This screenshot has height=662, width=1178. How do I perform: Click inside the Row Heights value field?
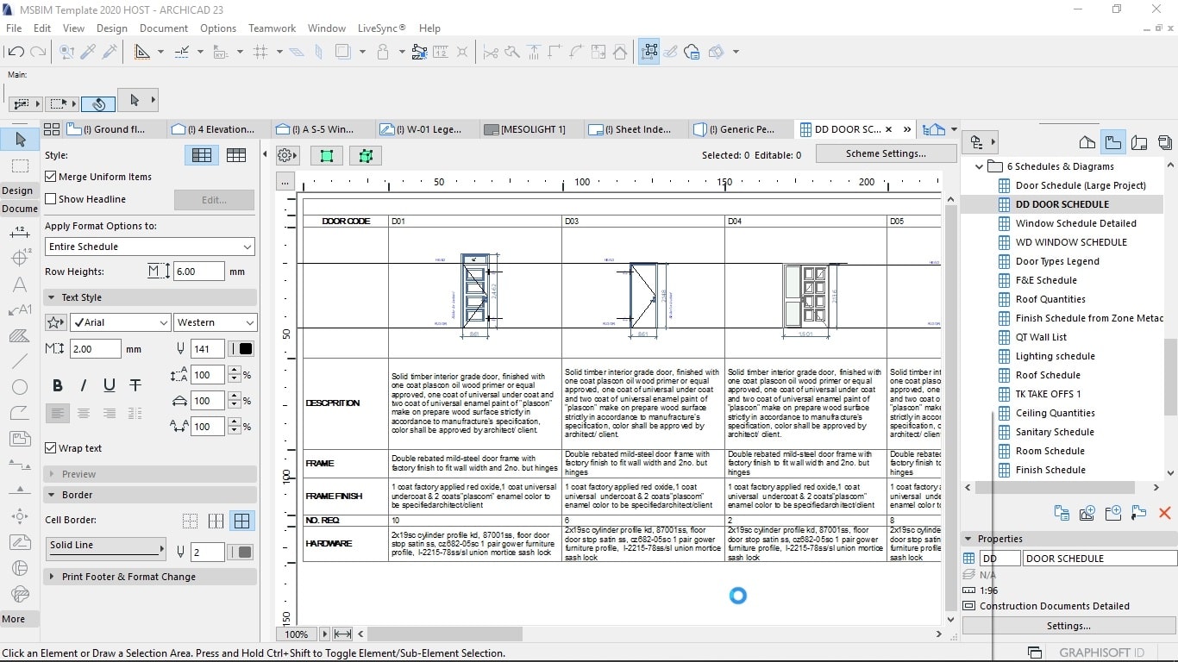coord(198,271)
